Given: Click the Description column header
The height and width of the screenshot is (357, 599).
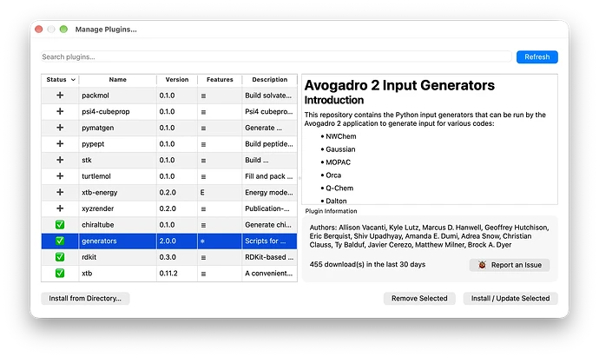Looking at the screenshot, I should tap(270, 80).
